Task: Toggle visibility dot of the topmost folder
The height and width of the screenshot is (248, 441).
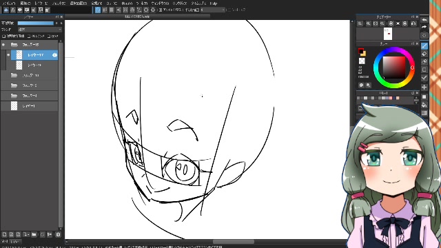Action: 3,45
